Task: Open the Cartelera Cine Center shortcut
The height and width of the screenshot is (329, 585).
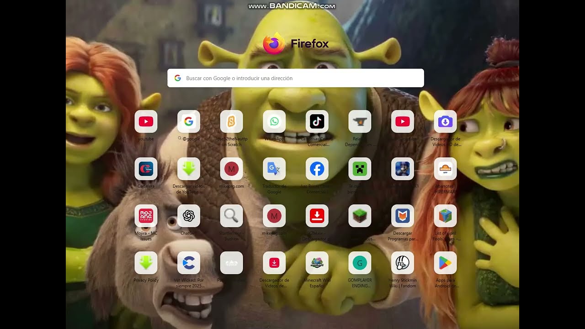Action: [x=146, y=169]
